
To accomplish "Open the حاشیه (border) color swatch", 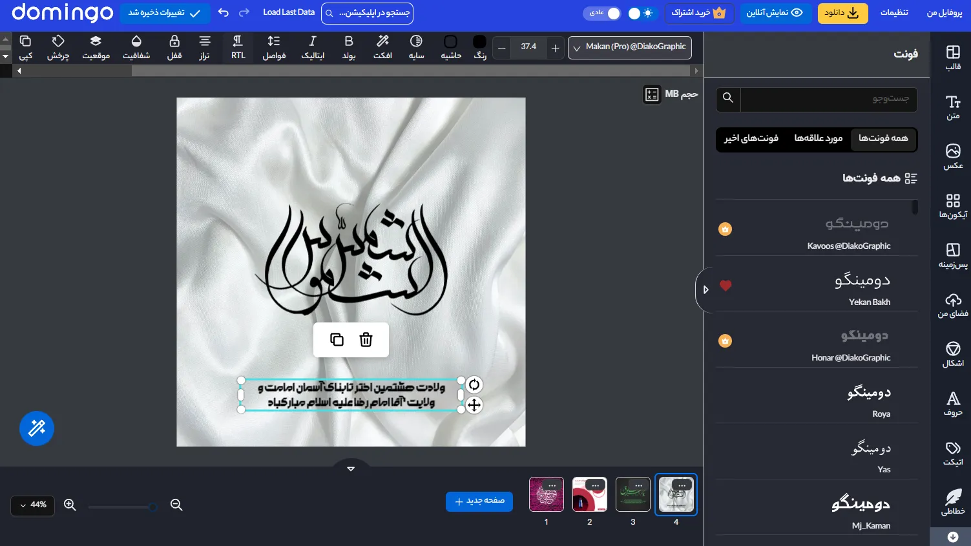I will tap(450, 42).
